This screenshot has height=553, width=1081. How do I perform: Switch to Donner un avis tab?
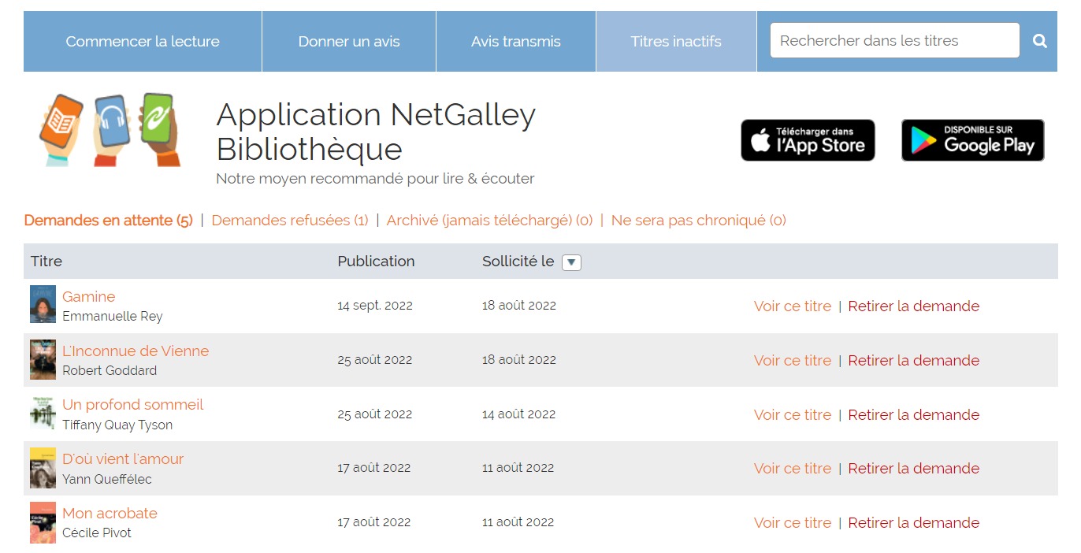coord(349,42)
